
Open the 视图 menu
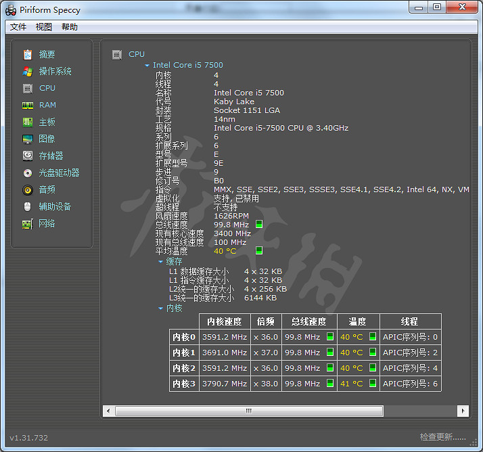tap(44, 27)
